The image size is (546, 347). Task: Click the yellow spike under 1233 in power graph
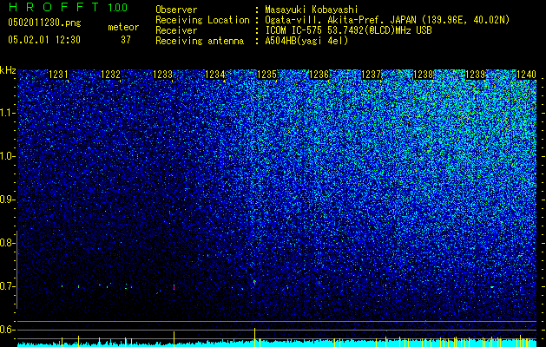[x=174, y=339]
